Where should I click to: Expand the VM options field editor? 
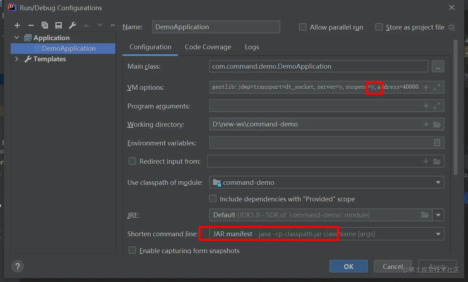pos(437,87)
